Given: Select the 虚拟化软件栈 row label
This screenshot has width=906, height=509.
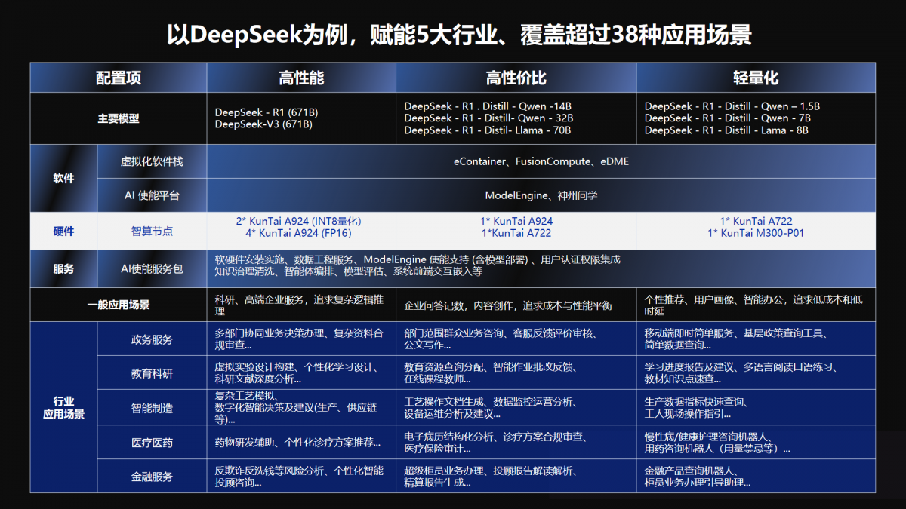Looking at the screenshot, I should click(152, 161).
